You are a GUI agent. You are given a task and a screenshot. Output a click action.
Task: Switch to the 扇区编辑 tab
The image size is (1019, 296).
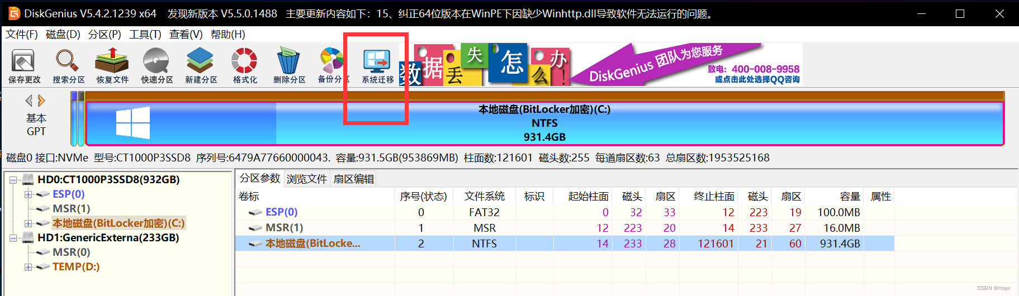(353, 179)
